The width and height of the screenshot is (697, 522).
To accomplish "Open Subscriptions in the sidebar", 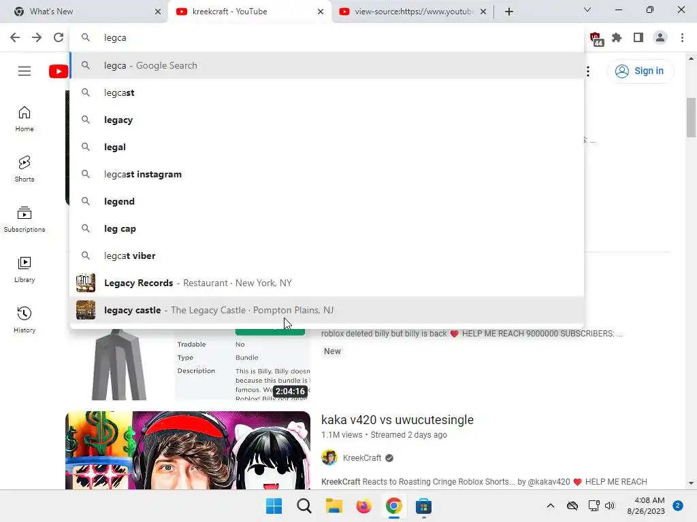I will tap(25, 220).
